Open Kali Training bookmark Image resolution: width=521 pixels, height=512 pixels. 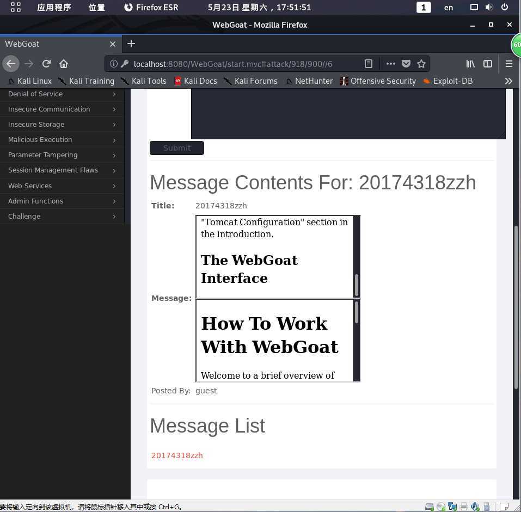87,81
